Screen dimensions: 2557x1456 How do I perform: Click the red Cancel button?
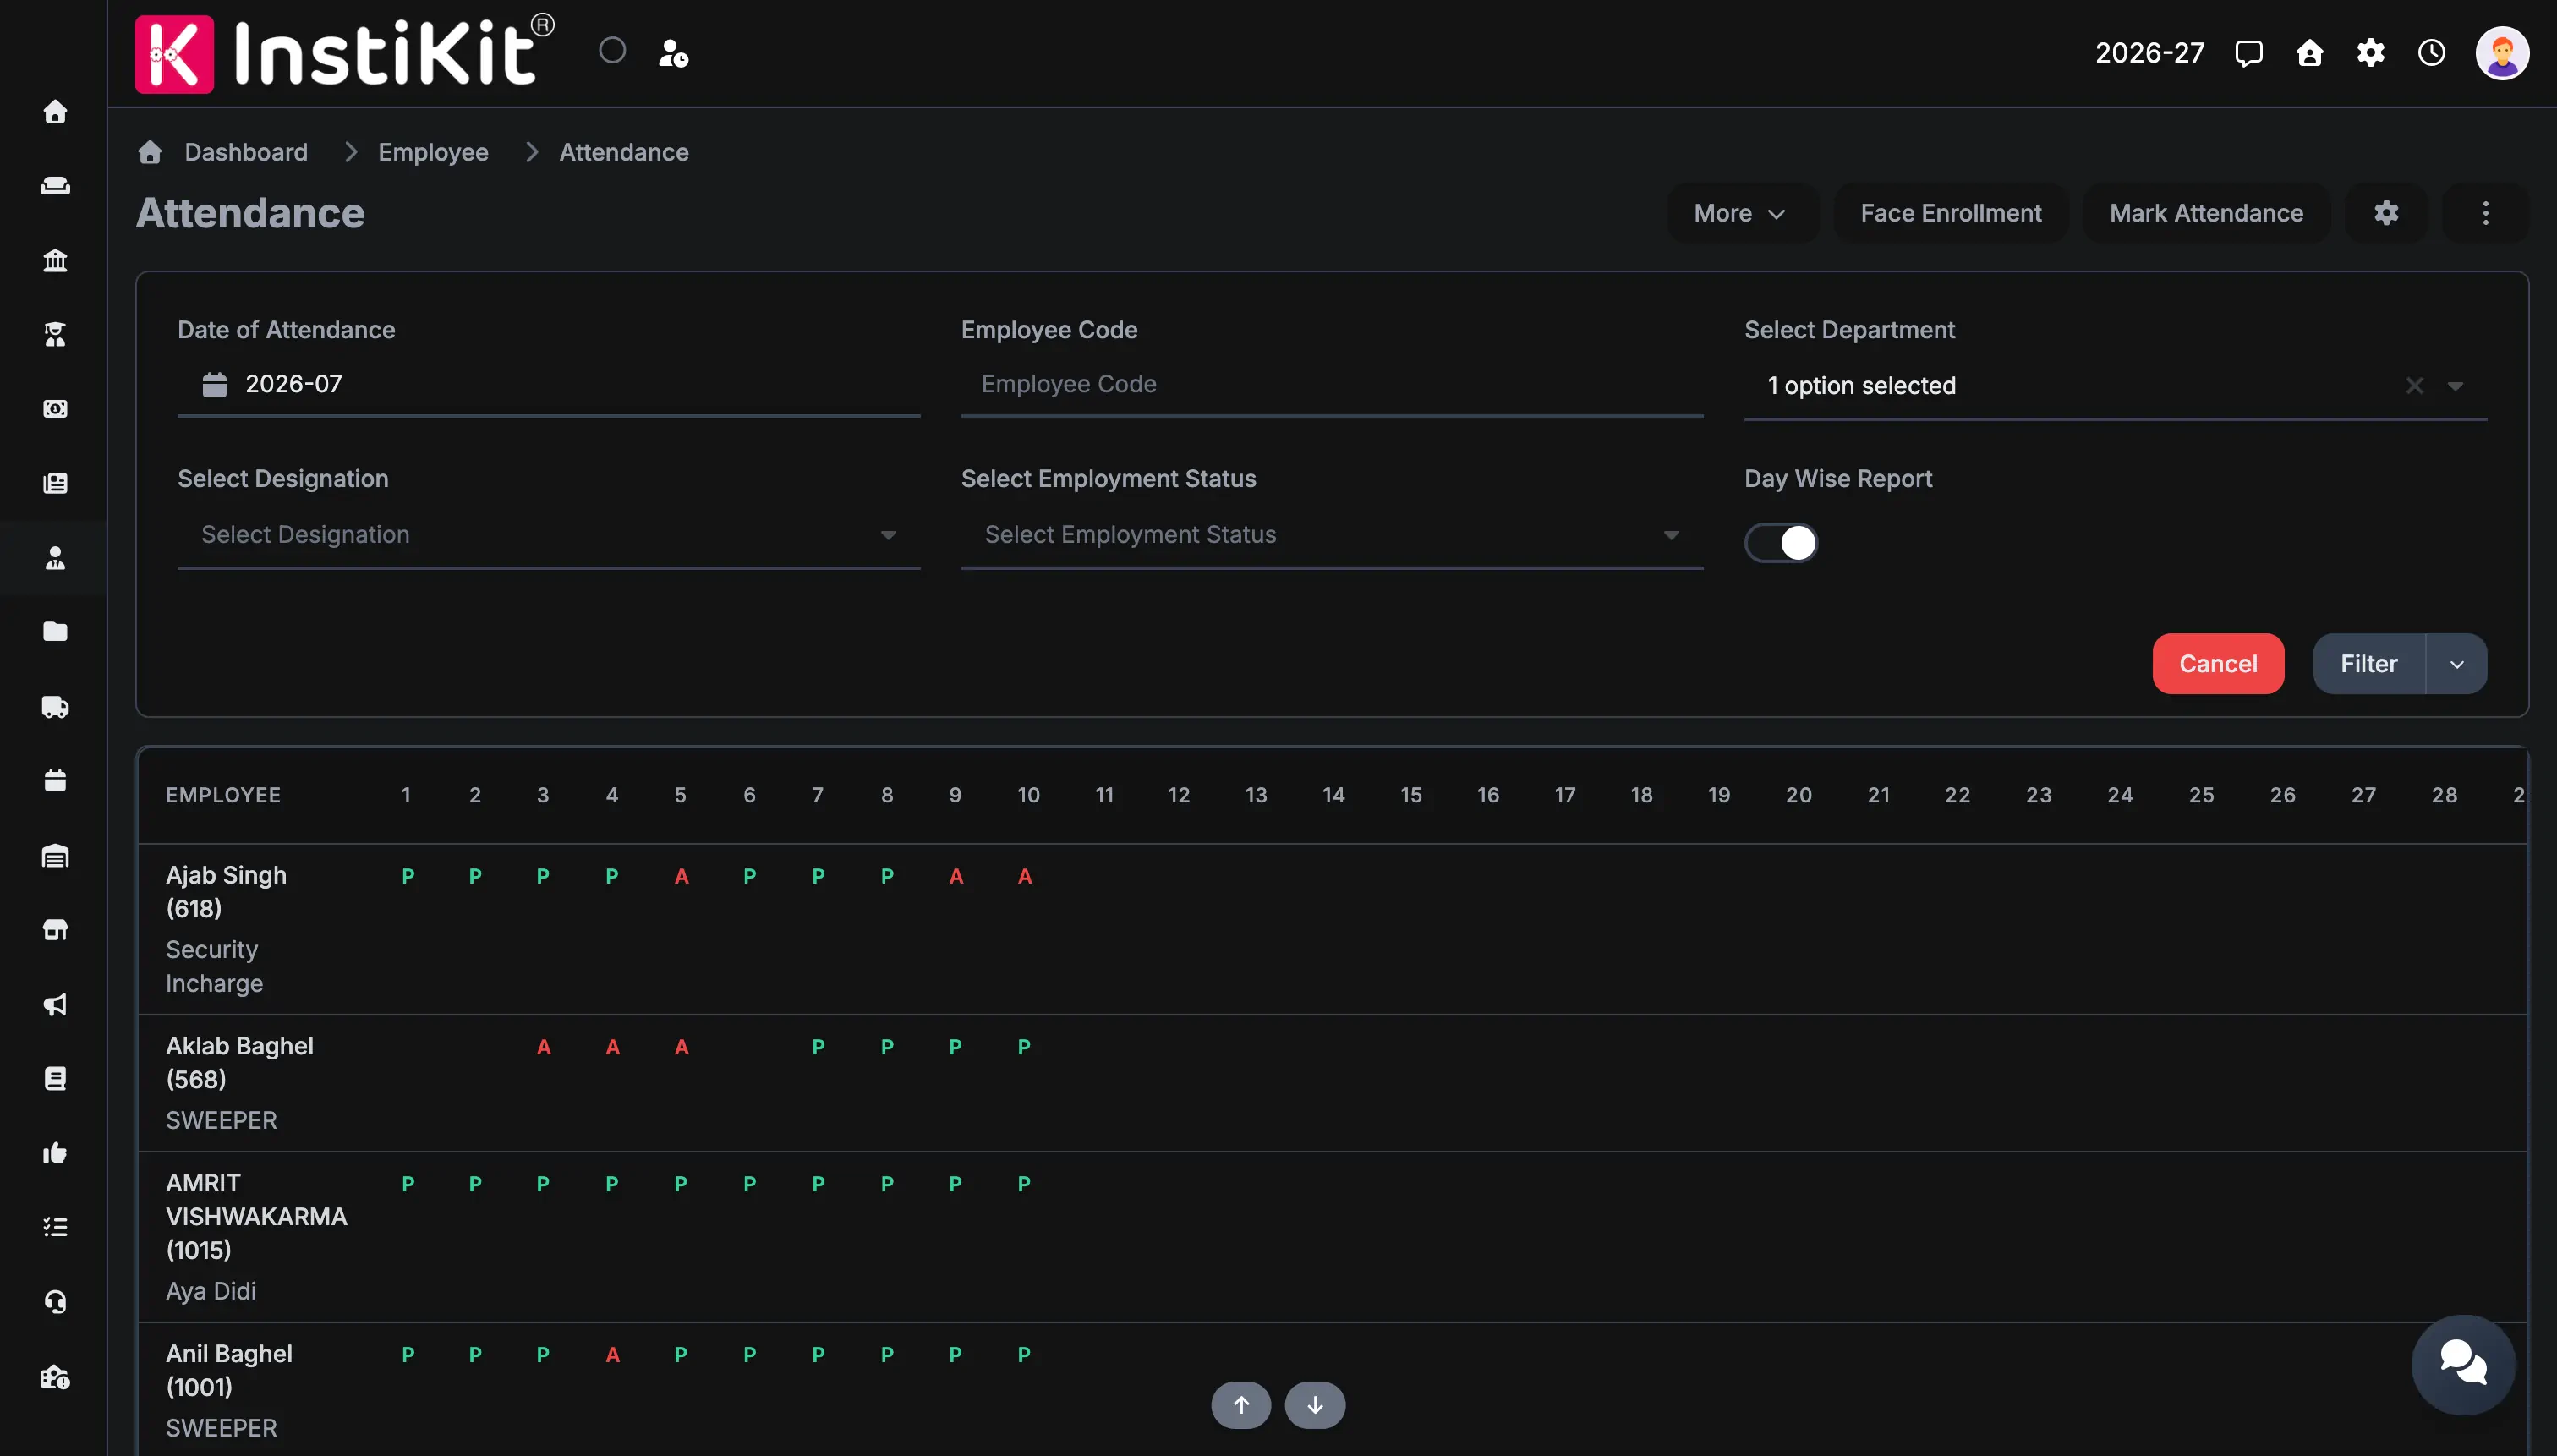tap(2217, 664)
